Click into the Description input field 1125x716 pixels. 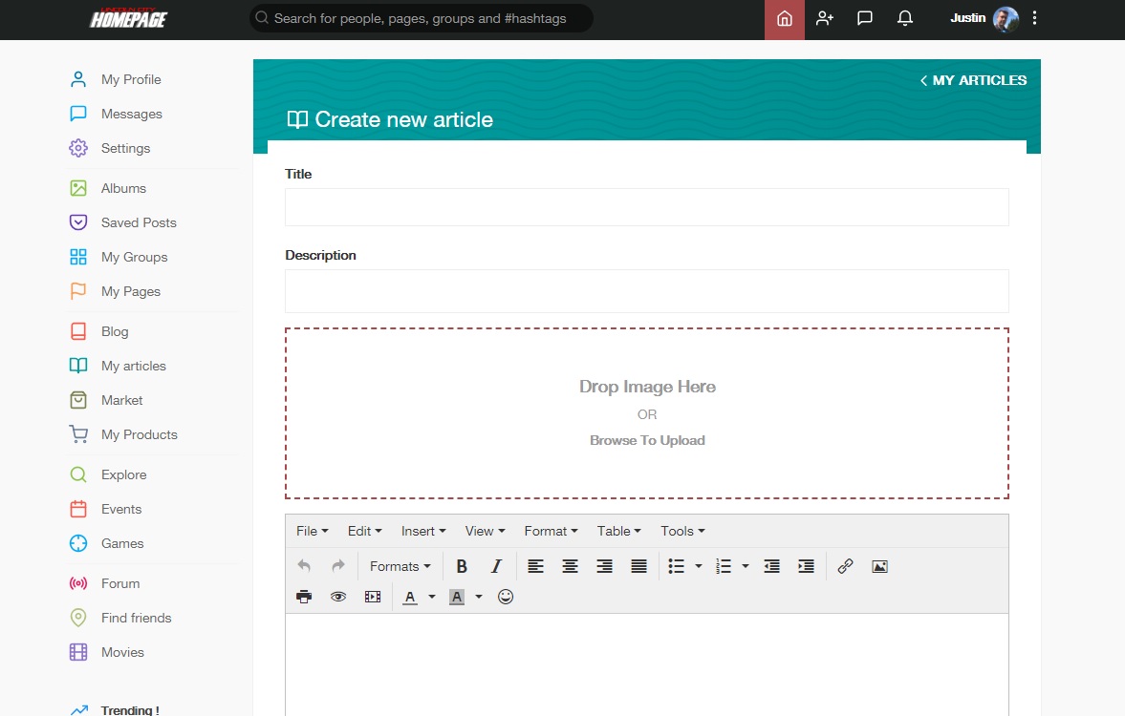click(x=646, y=291)
